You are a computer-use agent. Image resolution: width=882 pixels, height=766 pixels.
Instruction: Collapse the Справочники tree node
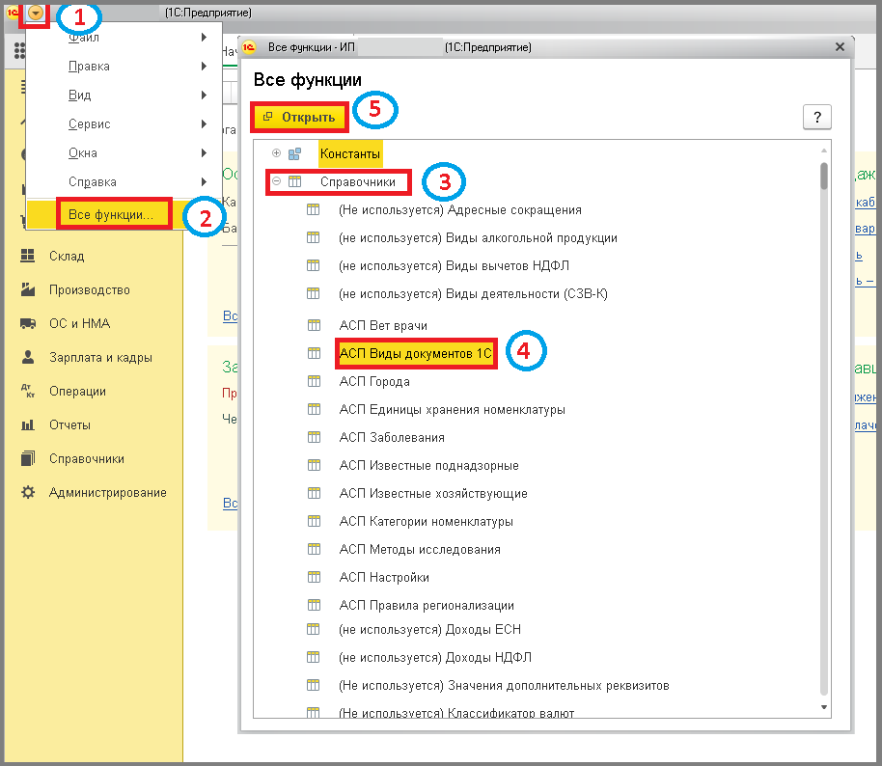276,181
